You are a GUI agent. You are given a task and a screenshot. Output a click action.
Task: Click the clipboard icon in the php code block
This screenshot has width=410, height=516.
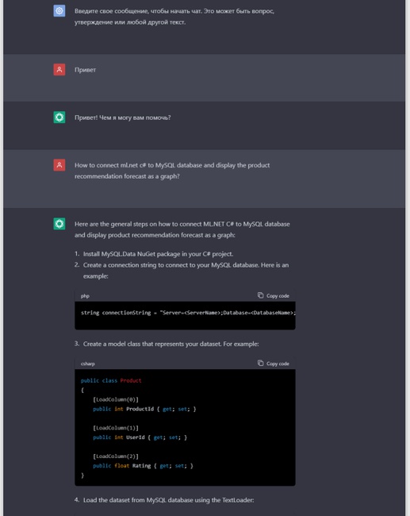coord(260,295)
